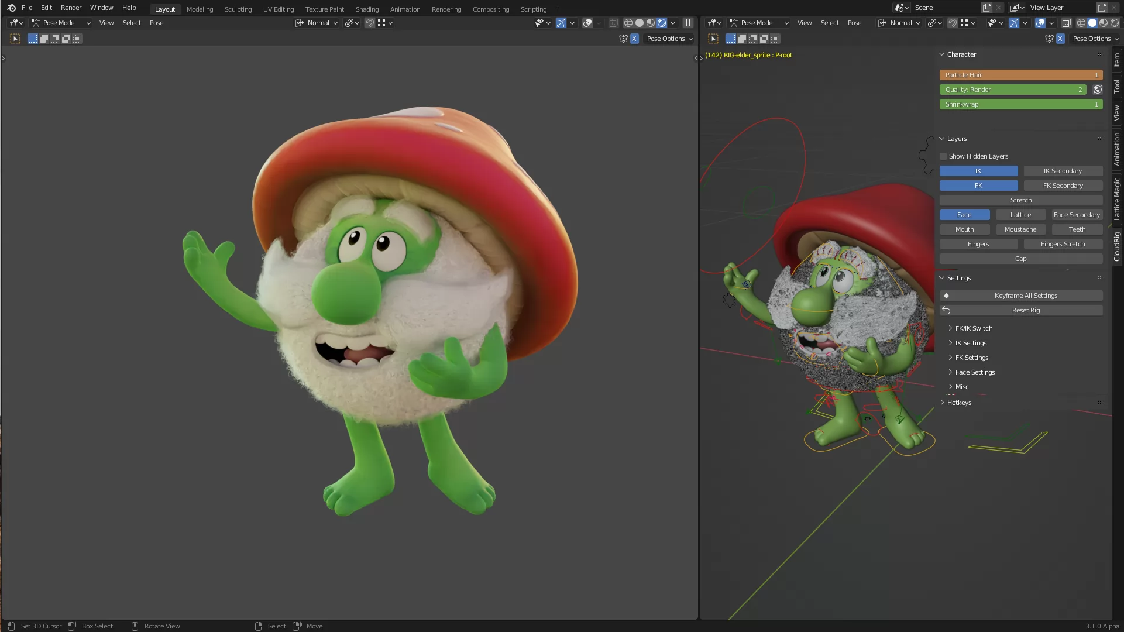Toggle overlays in left viewport

pyautogui.click(x=587, y=23)
